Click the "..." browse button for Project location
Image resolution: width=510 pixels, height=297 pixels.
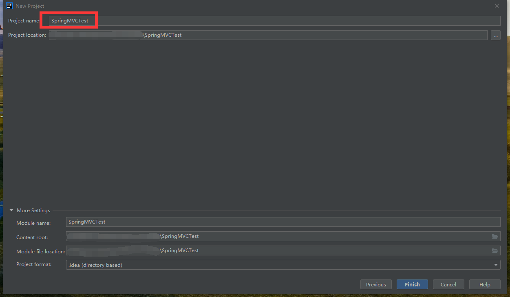pyautogui.click(x=495, y=35)
